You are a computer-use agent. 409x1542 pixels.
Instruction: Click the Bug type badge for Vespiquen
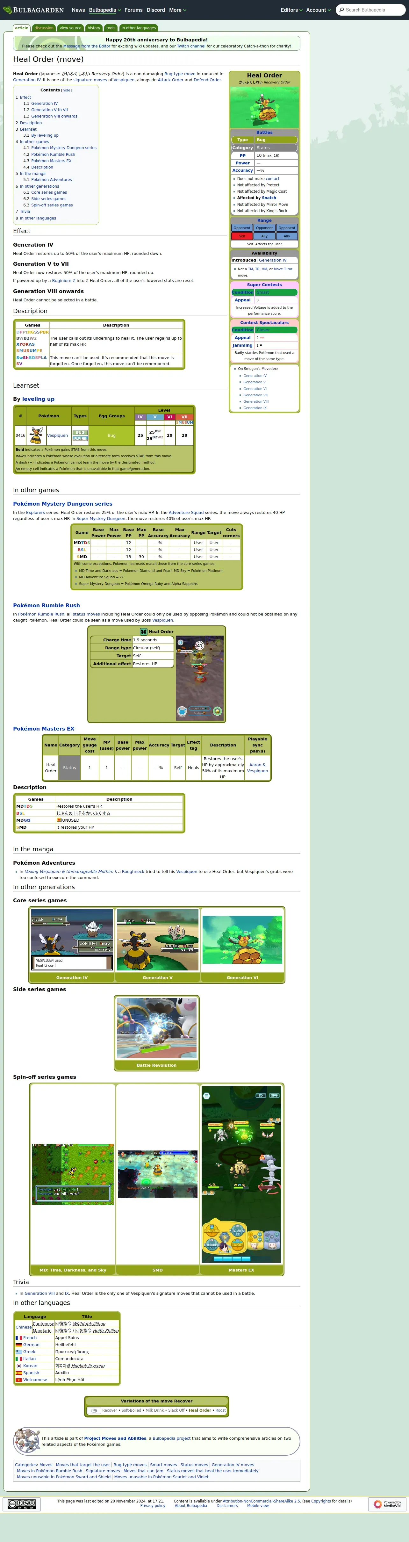pyautogui.click(x=80, y=432)
